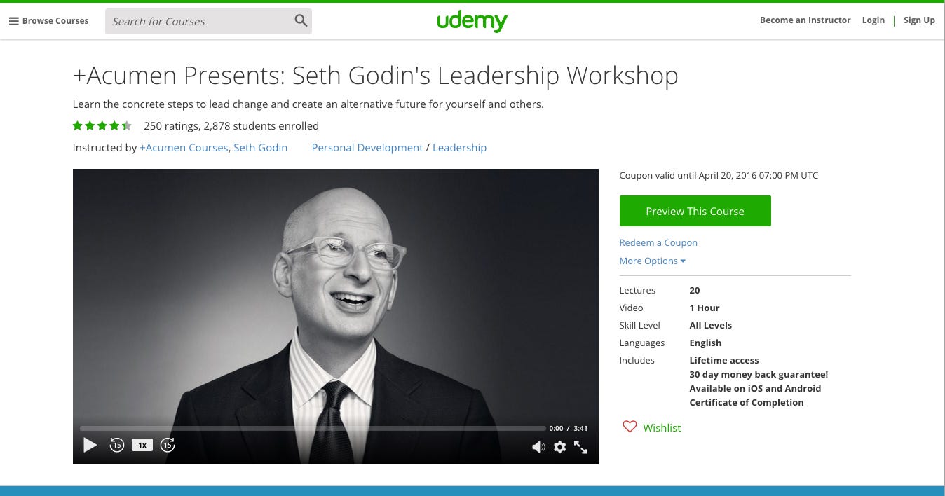The width and height of the screenshot is (945, 496).
Task: Click the Sign Up link
Action: click(x=919, y=20)
